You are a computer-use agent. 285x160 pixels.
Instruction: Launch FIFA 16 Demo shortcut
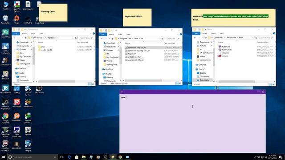5,89
